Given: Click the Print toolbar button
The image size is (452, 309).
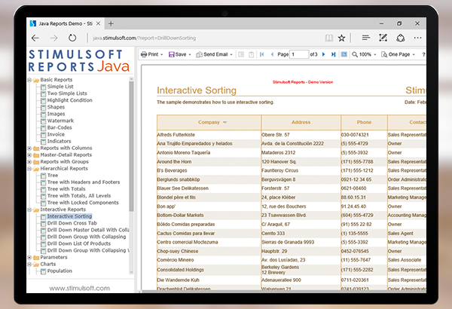Looking at the screenshot, I should coord(150,54).
